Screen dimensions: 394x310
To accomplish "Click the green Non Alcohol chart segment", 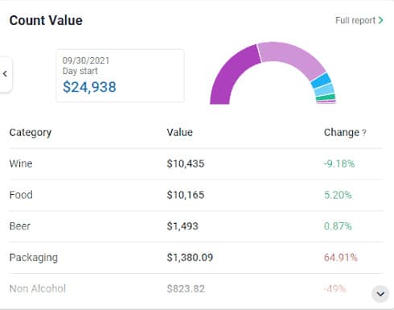I will (326, 97).
